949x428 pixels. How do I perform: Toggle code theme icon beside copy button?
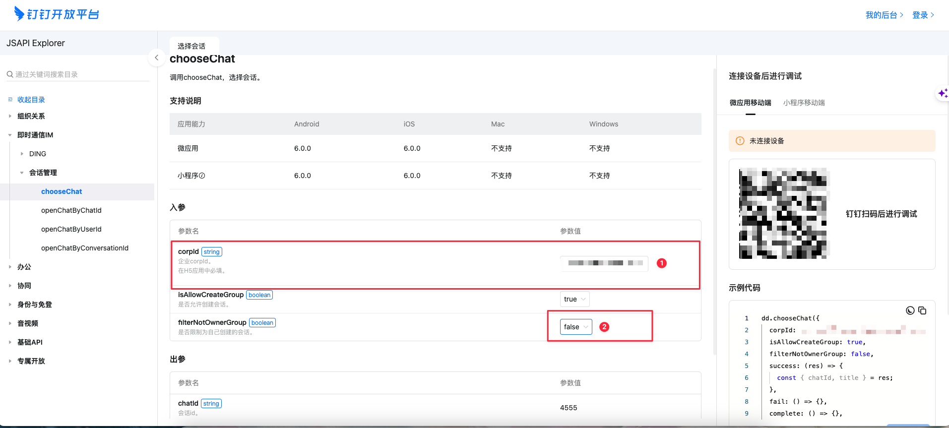910,310
